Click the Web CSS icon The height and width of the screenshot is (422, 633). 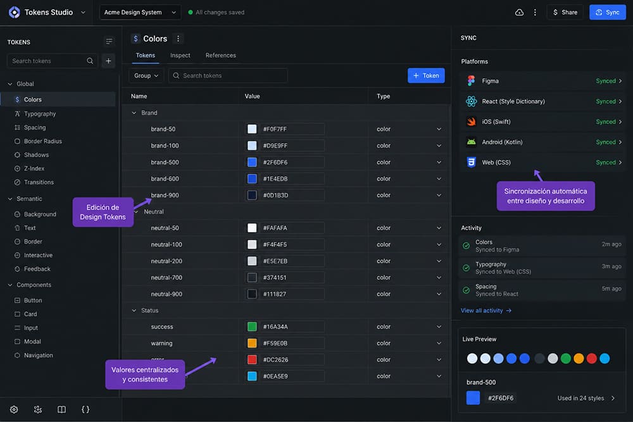(471, 162)
